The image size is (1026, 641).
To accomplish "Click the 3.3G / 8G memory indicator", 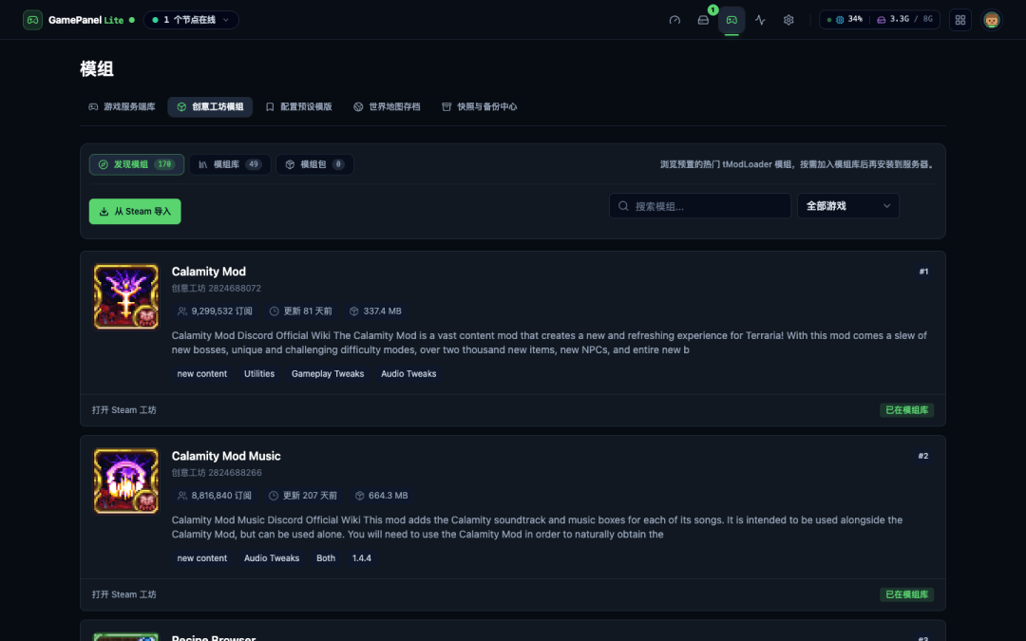I will pos(905,20).
